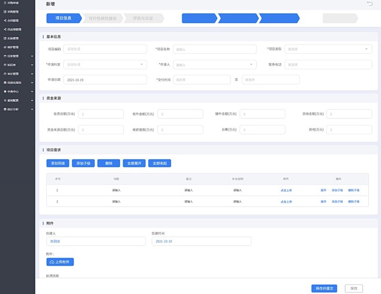381x294 pixels.
Task: Click 删除子级 link in row 2
Action: pyautogui.click(x=354, y=201)
